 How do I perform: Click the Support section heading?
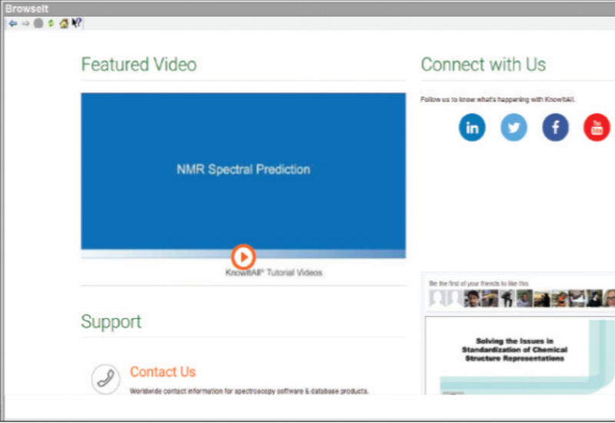coord(111,321)
